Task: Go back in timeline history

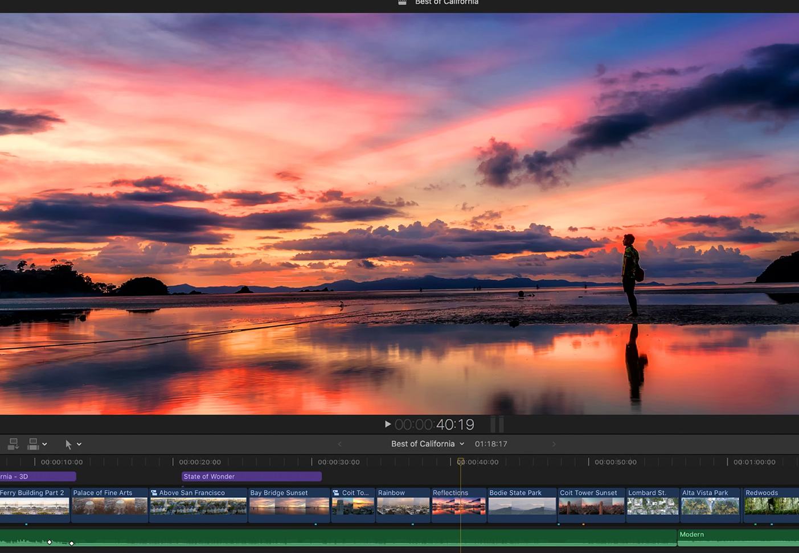Action: 340,444
